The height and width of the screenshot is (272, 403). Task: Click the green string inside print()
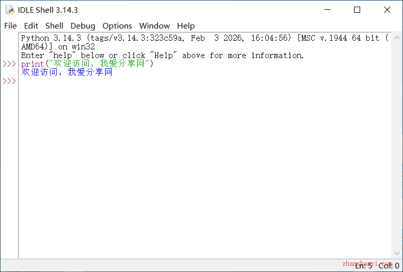coord(99,64)
